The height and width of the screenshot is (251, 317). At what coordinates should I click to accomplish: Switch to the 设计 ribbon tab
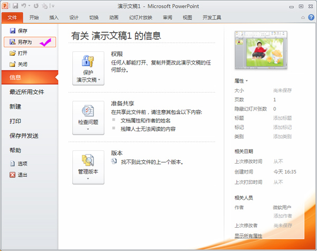pos(74,17)
